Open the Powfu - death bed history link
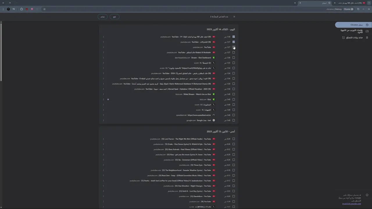372x209 pixels. click(176, 181)
